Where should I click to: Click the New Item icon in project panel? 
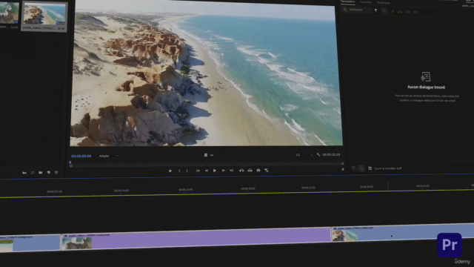coord(48,172)
